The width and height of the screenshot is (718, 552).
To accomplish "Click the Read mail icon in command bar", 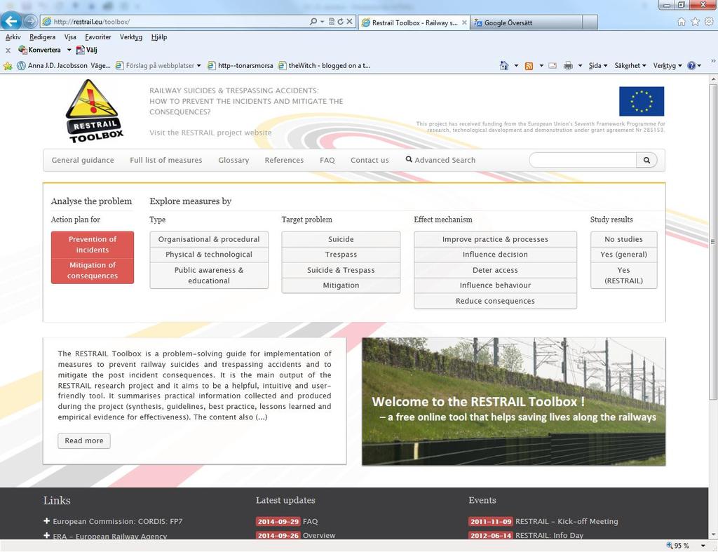I will tap(553, 66).
